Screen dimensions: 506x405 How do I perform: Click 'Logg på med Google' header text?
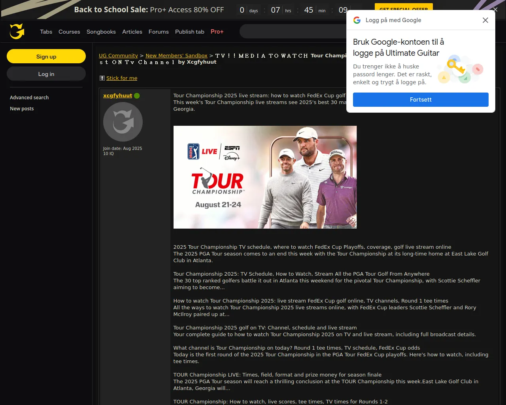pyautogui.click(x=393, y=20)
